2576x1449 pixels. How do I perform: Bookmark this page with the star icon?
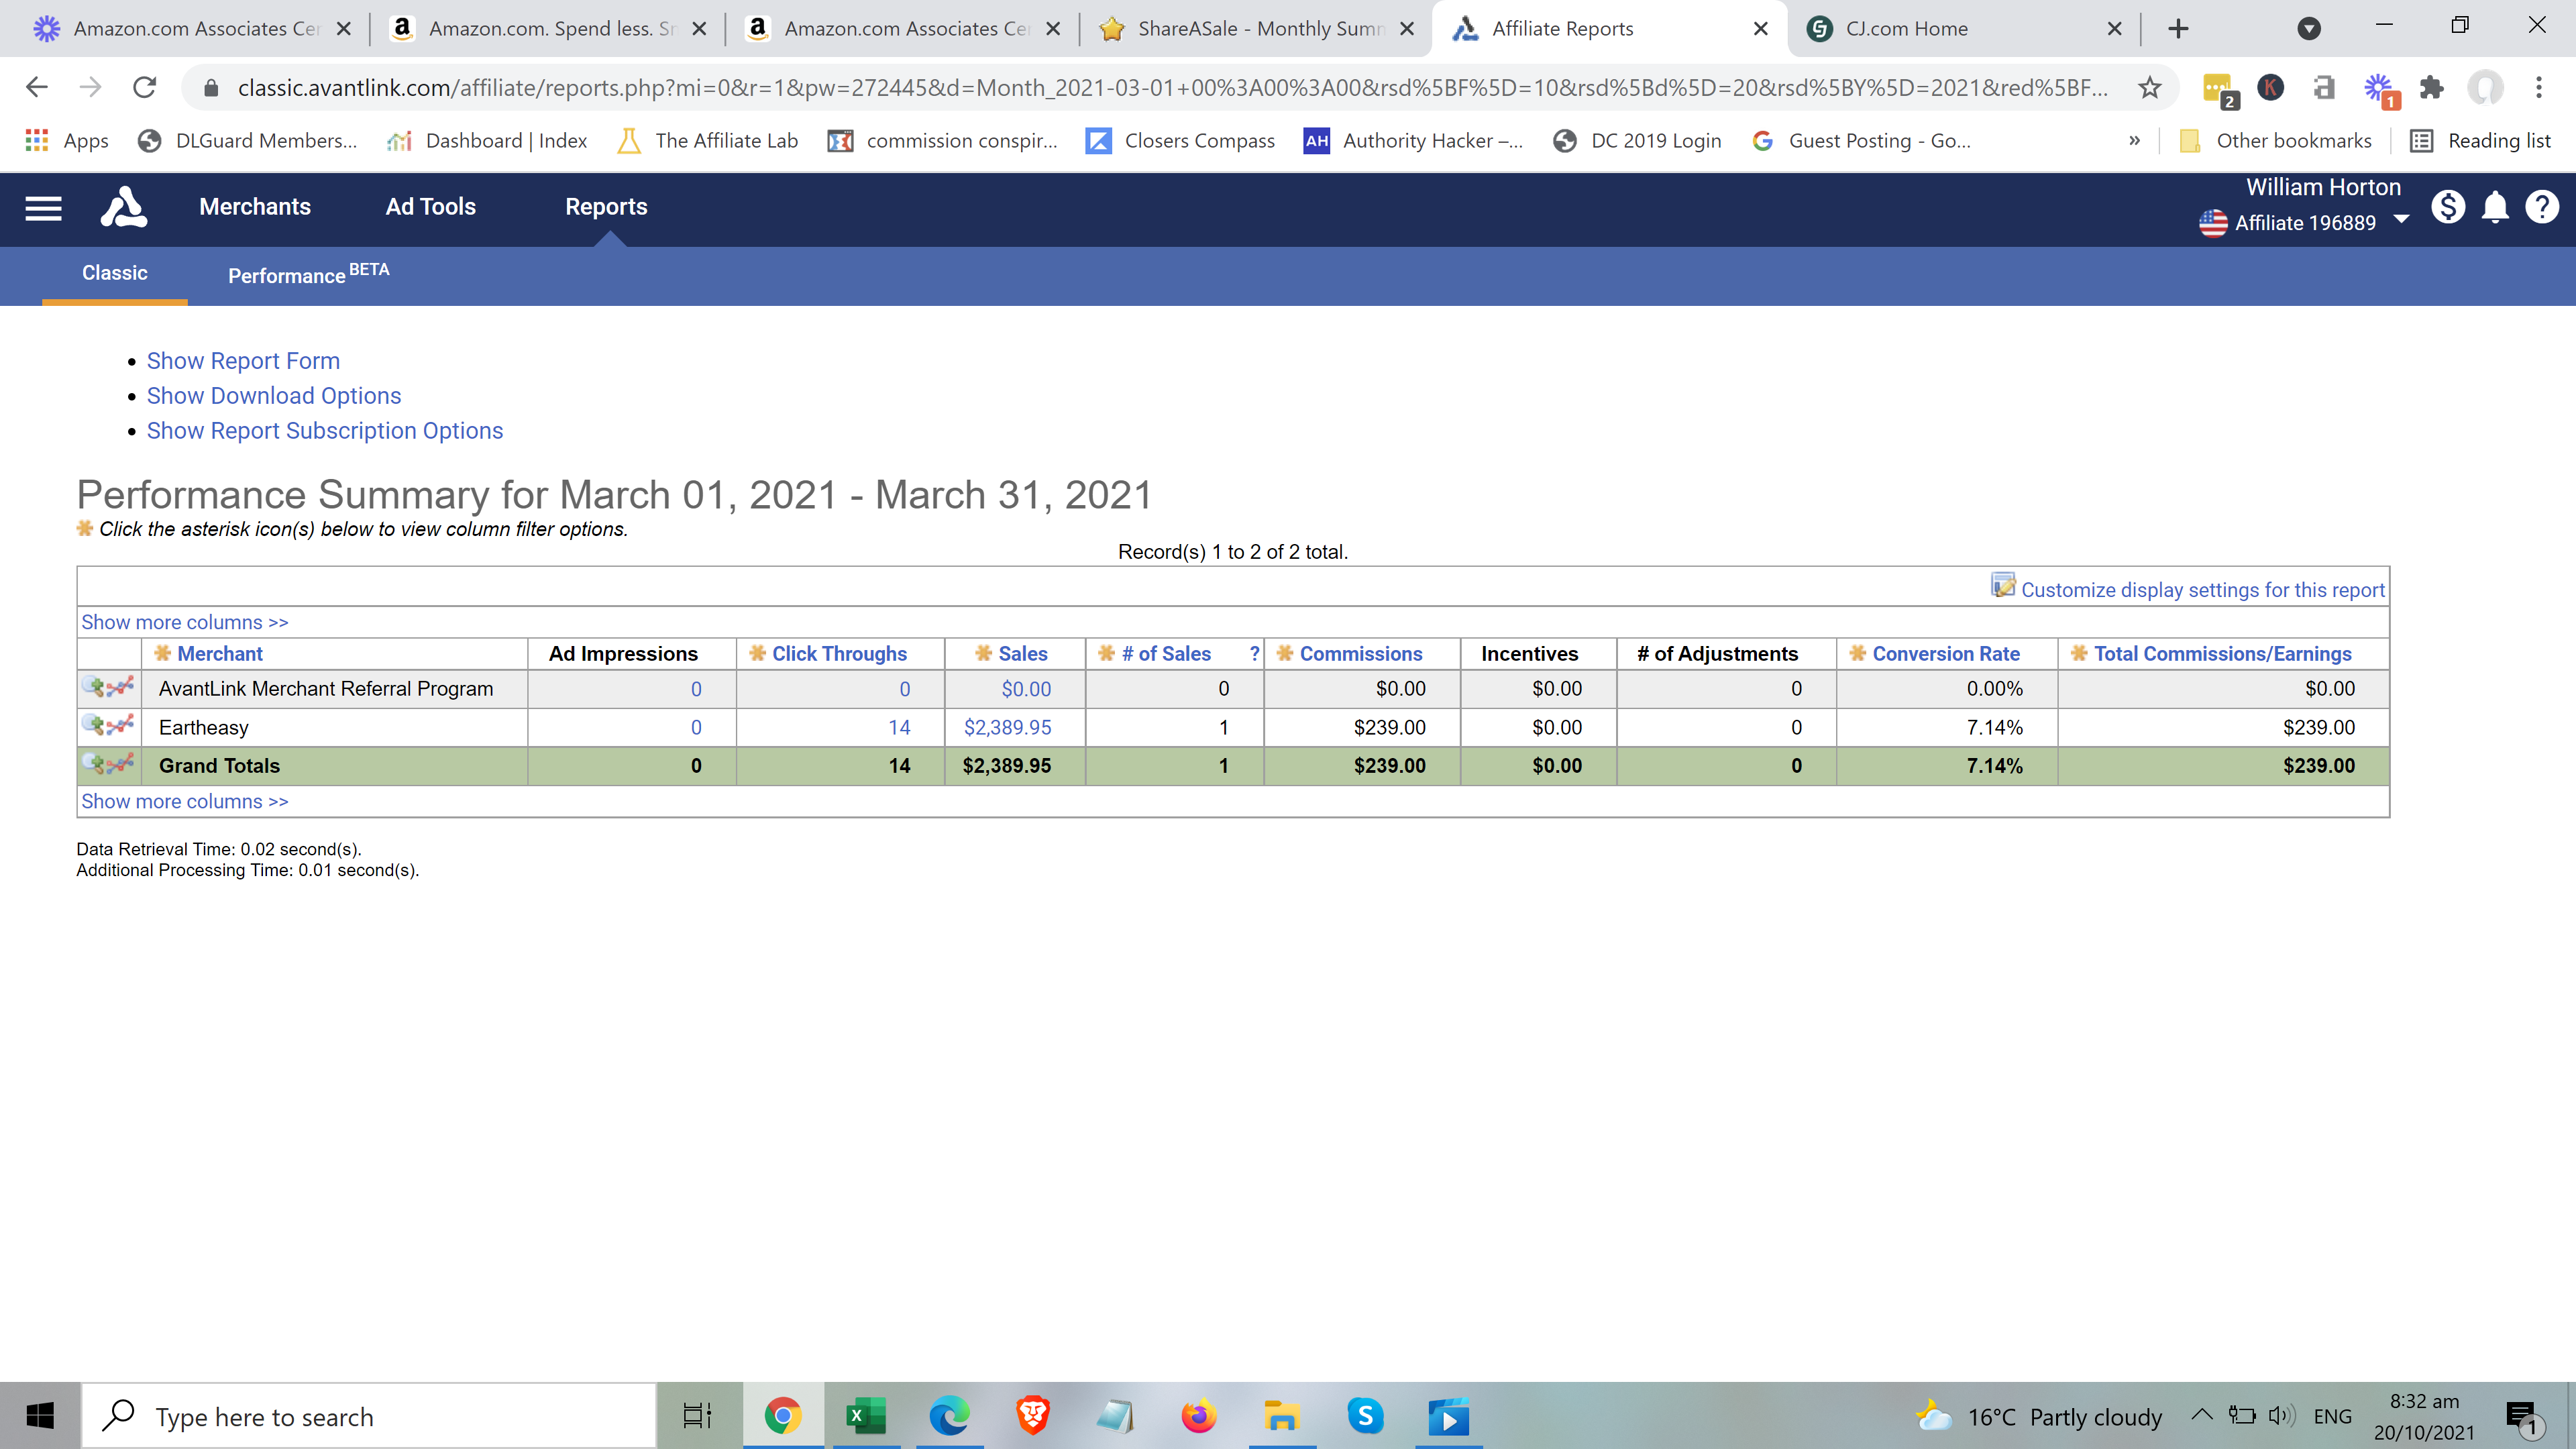(x=2149, y=88)
